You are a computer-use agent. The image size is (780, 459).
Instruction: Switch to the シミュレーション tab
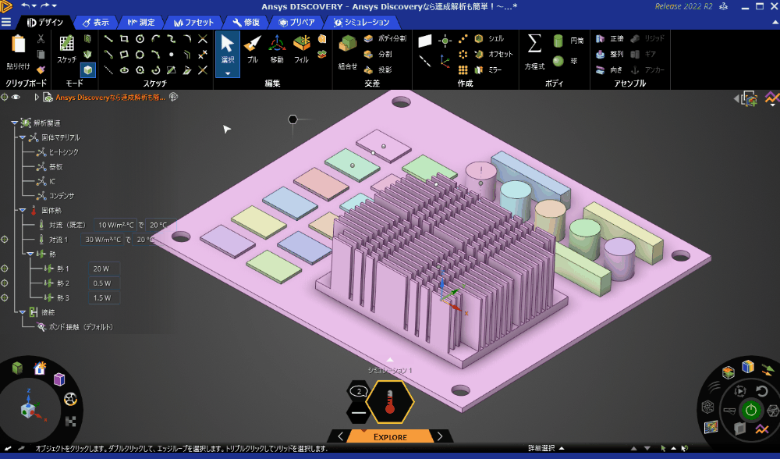click(x=362, y=23)
